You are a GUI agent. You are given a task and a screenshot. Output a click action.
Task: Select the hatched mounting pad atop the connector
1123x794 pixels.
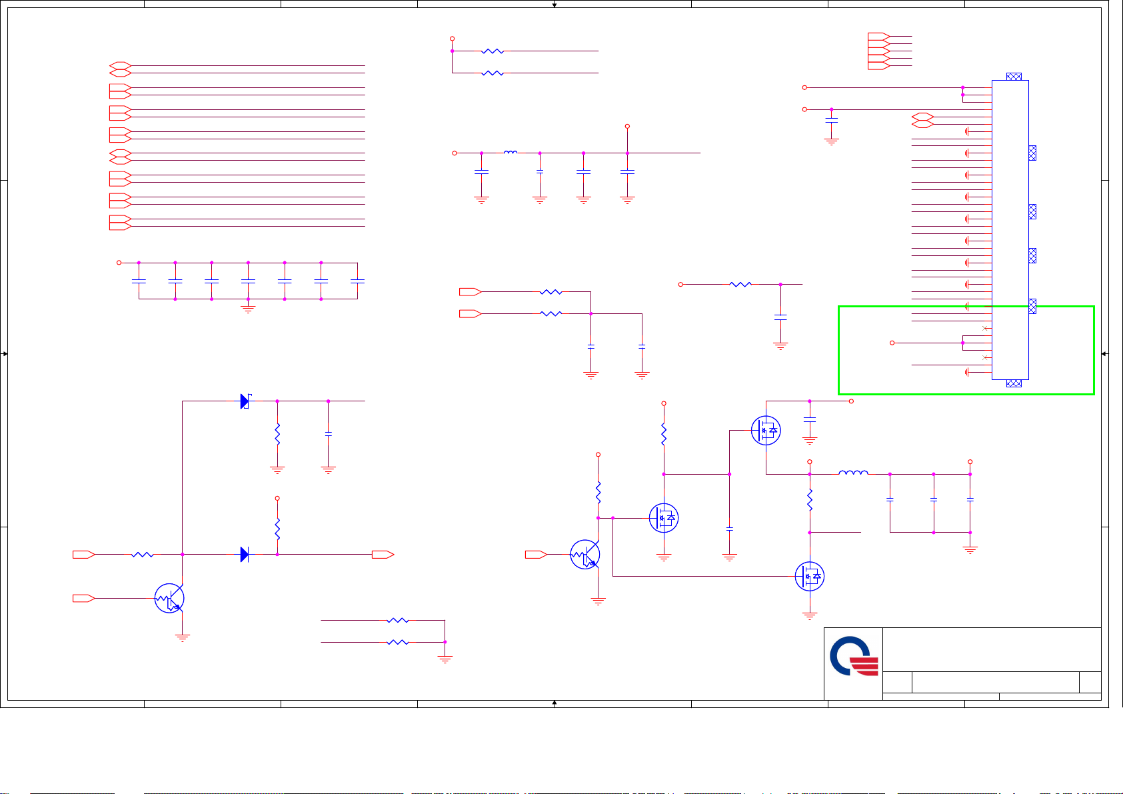click(x=1014, y=77)
